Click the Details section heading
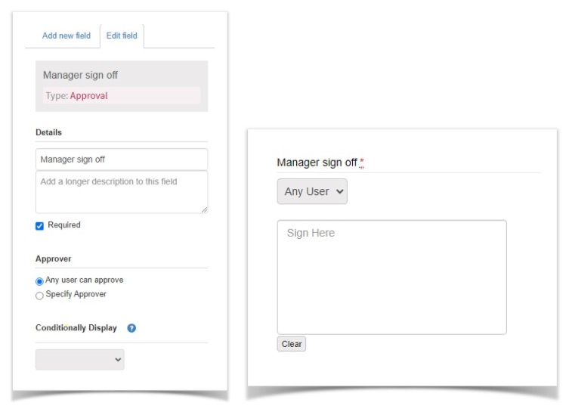The width and height of the screenshot is (569, 415). [x=49, y=132]
